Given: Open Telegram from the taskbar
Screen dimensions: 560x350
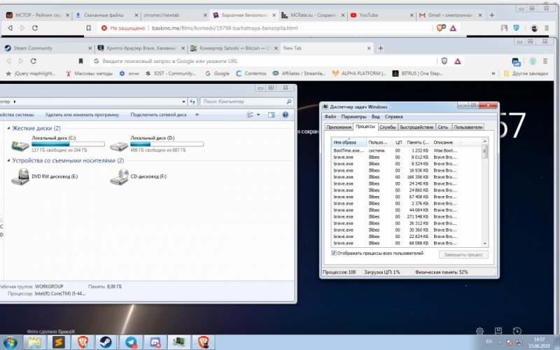Looking at the screenshot, I should [x=131, y=342].
